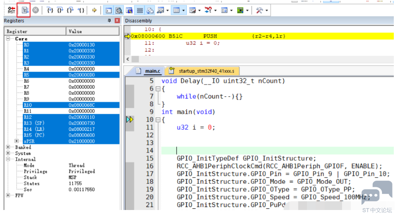Toggle the Disassembly window icon

[119, 10]
